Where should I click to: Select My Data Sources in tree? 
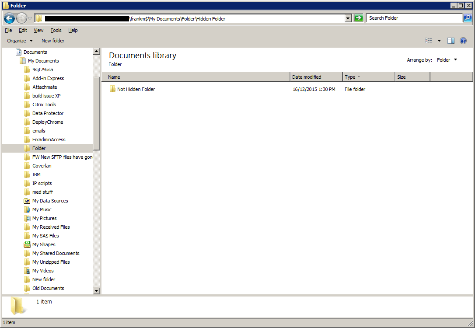coord(50,201)
